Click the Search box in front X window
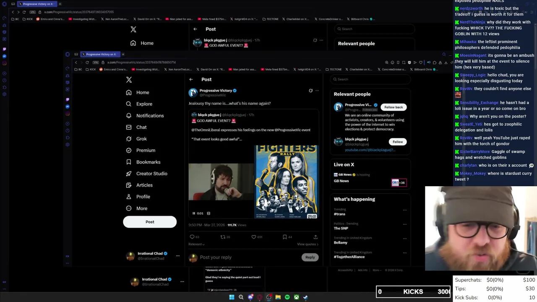This screenshot has height=302, width=537. pos(371,79)
